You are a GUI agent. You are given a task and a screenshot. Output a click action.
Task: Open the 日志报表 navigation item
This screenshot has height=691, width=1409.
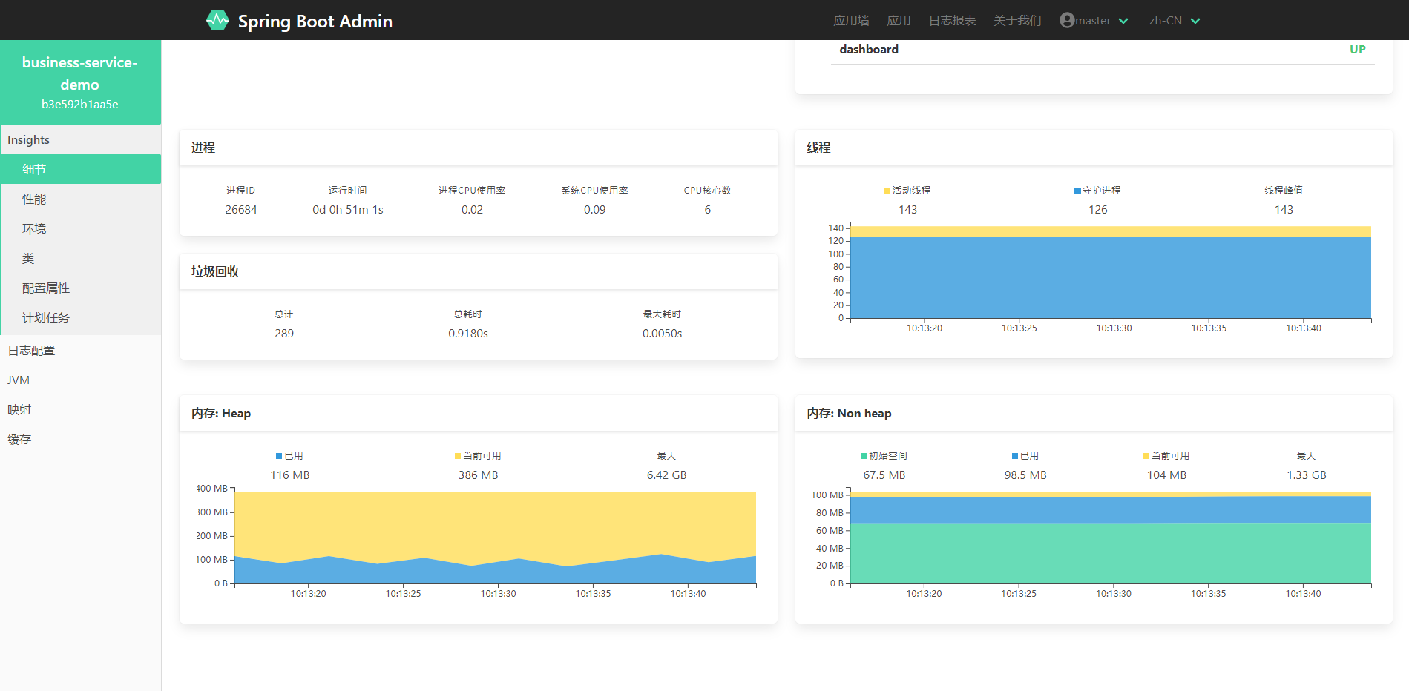coord(952,21)
